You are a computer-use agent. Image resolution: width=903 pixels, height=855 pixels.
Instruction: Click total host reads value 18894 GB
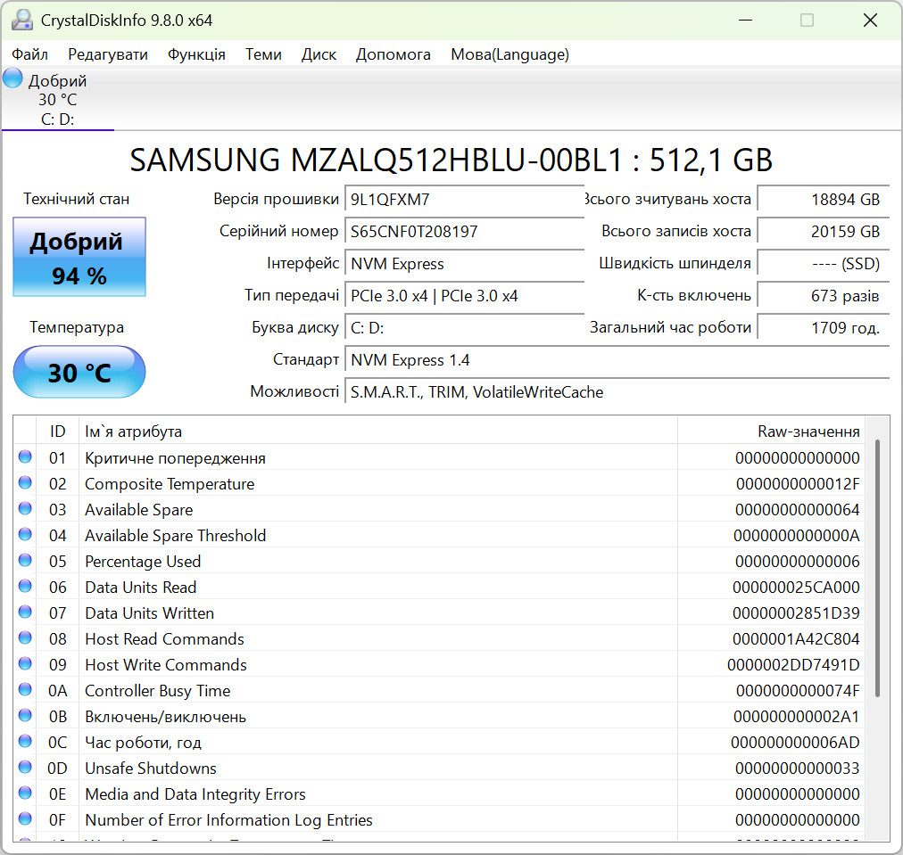point(823,200)
